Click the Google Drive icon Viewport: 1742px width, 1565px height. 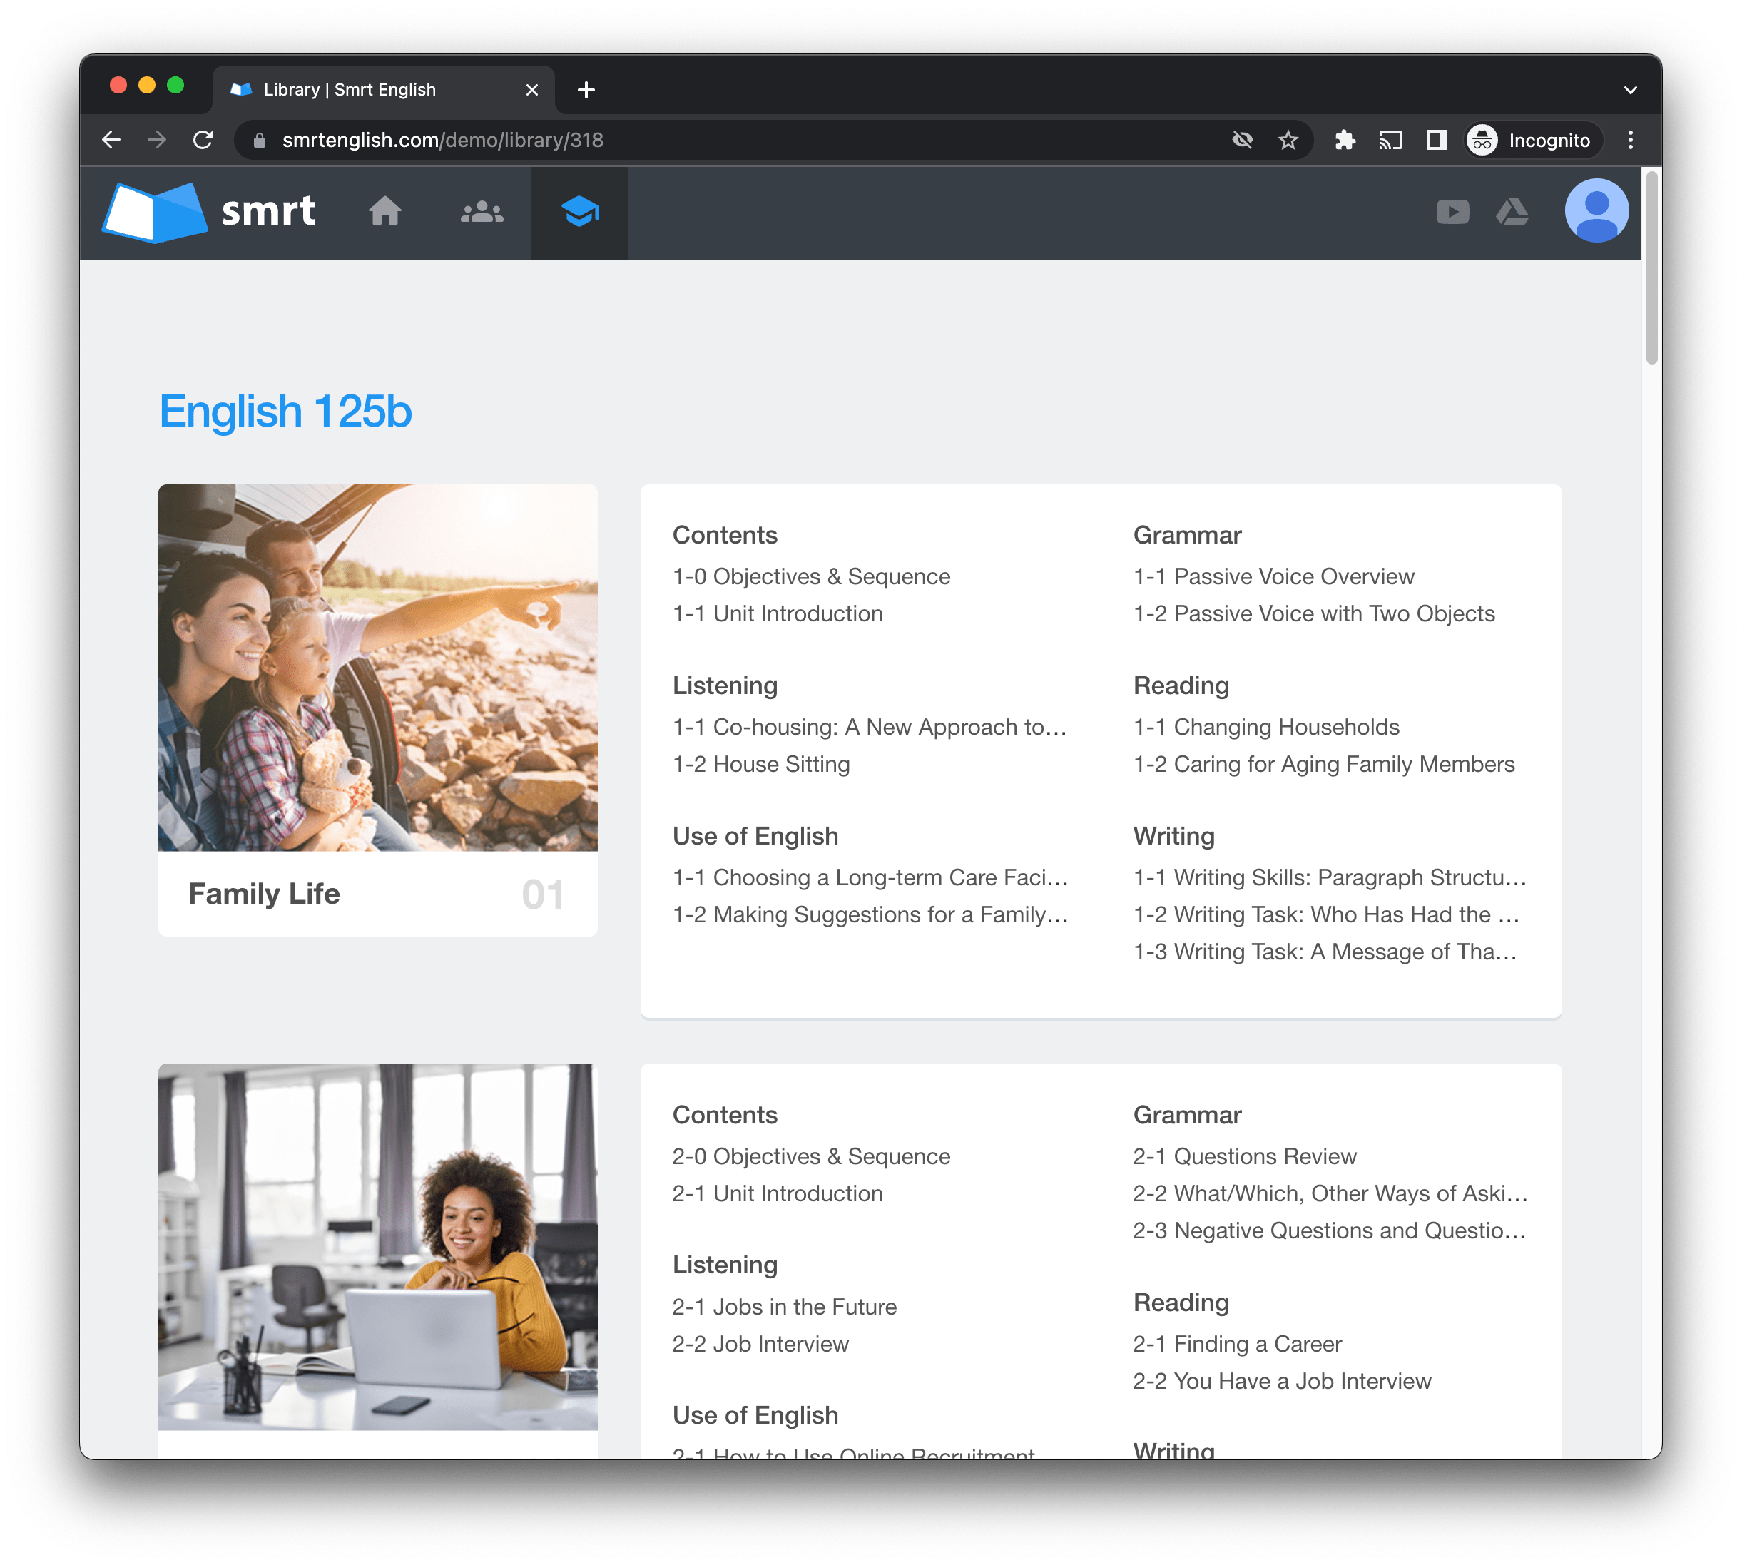point(1512,212)
